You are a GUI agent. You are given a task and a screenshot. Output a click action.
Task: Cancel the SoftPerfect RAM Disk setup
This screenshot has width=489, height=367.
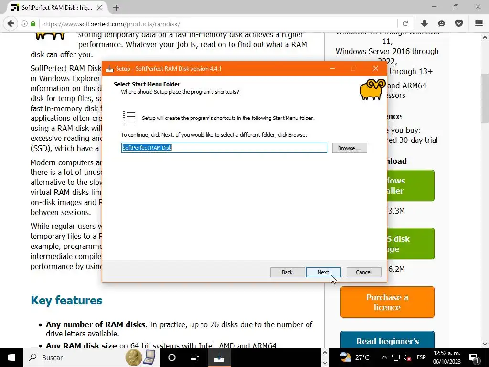(363, 272)
